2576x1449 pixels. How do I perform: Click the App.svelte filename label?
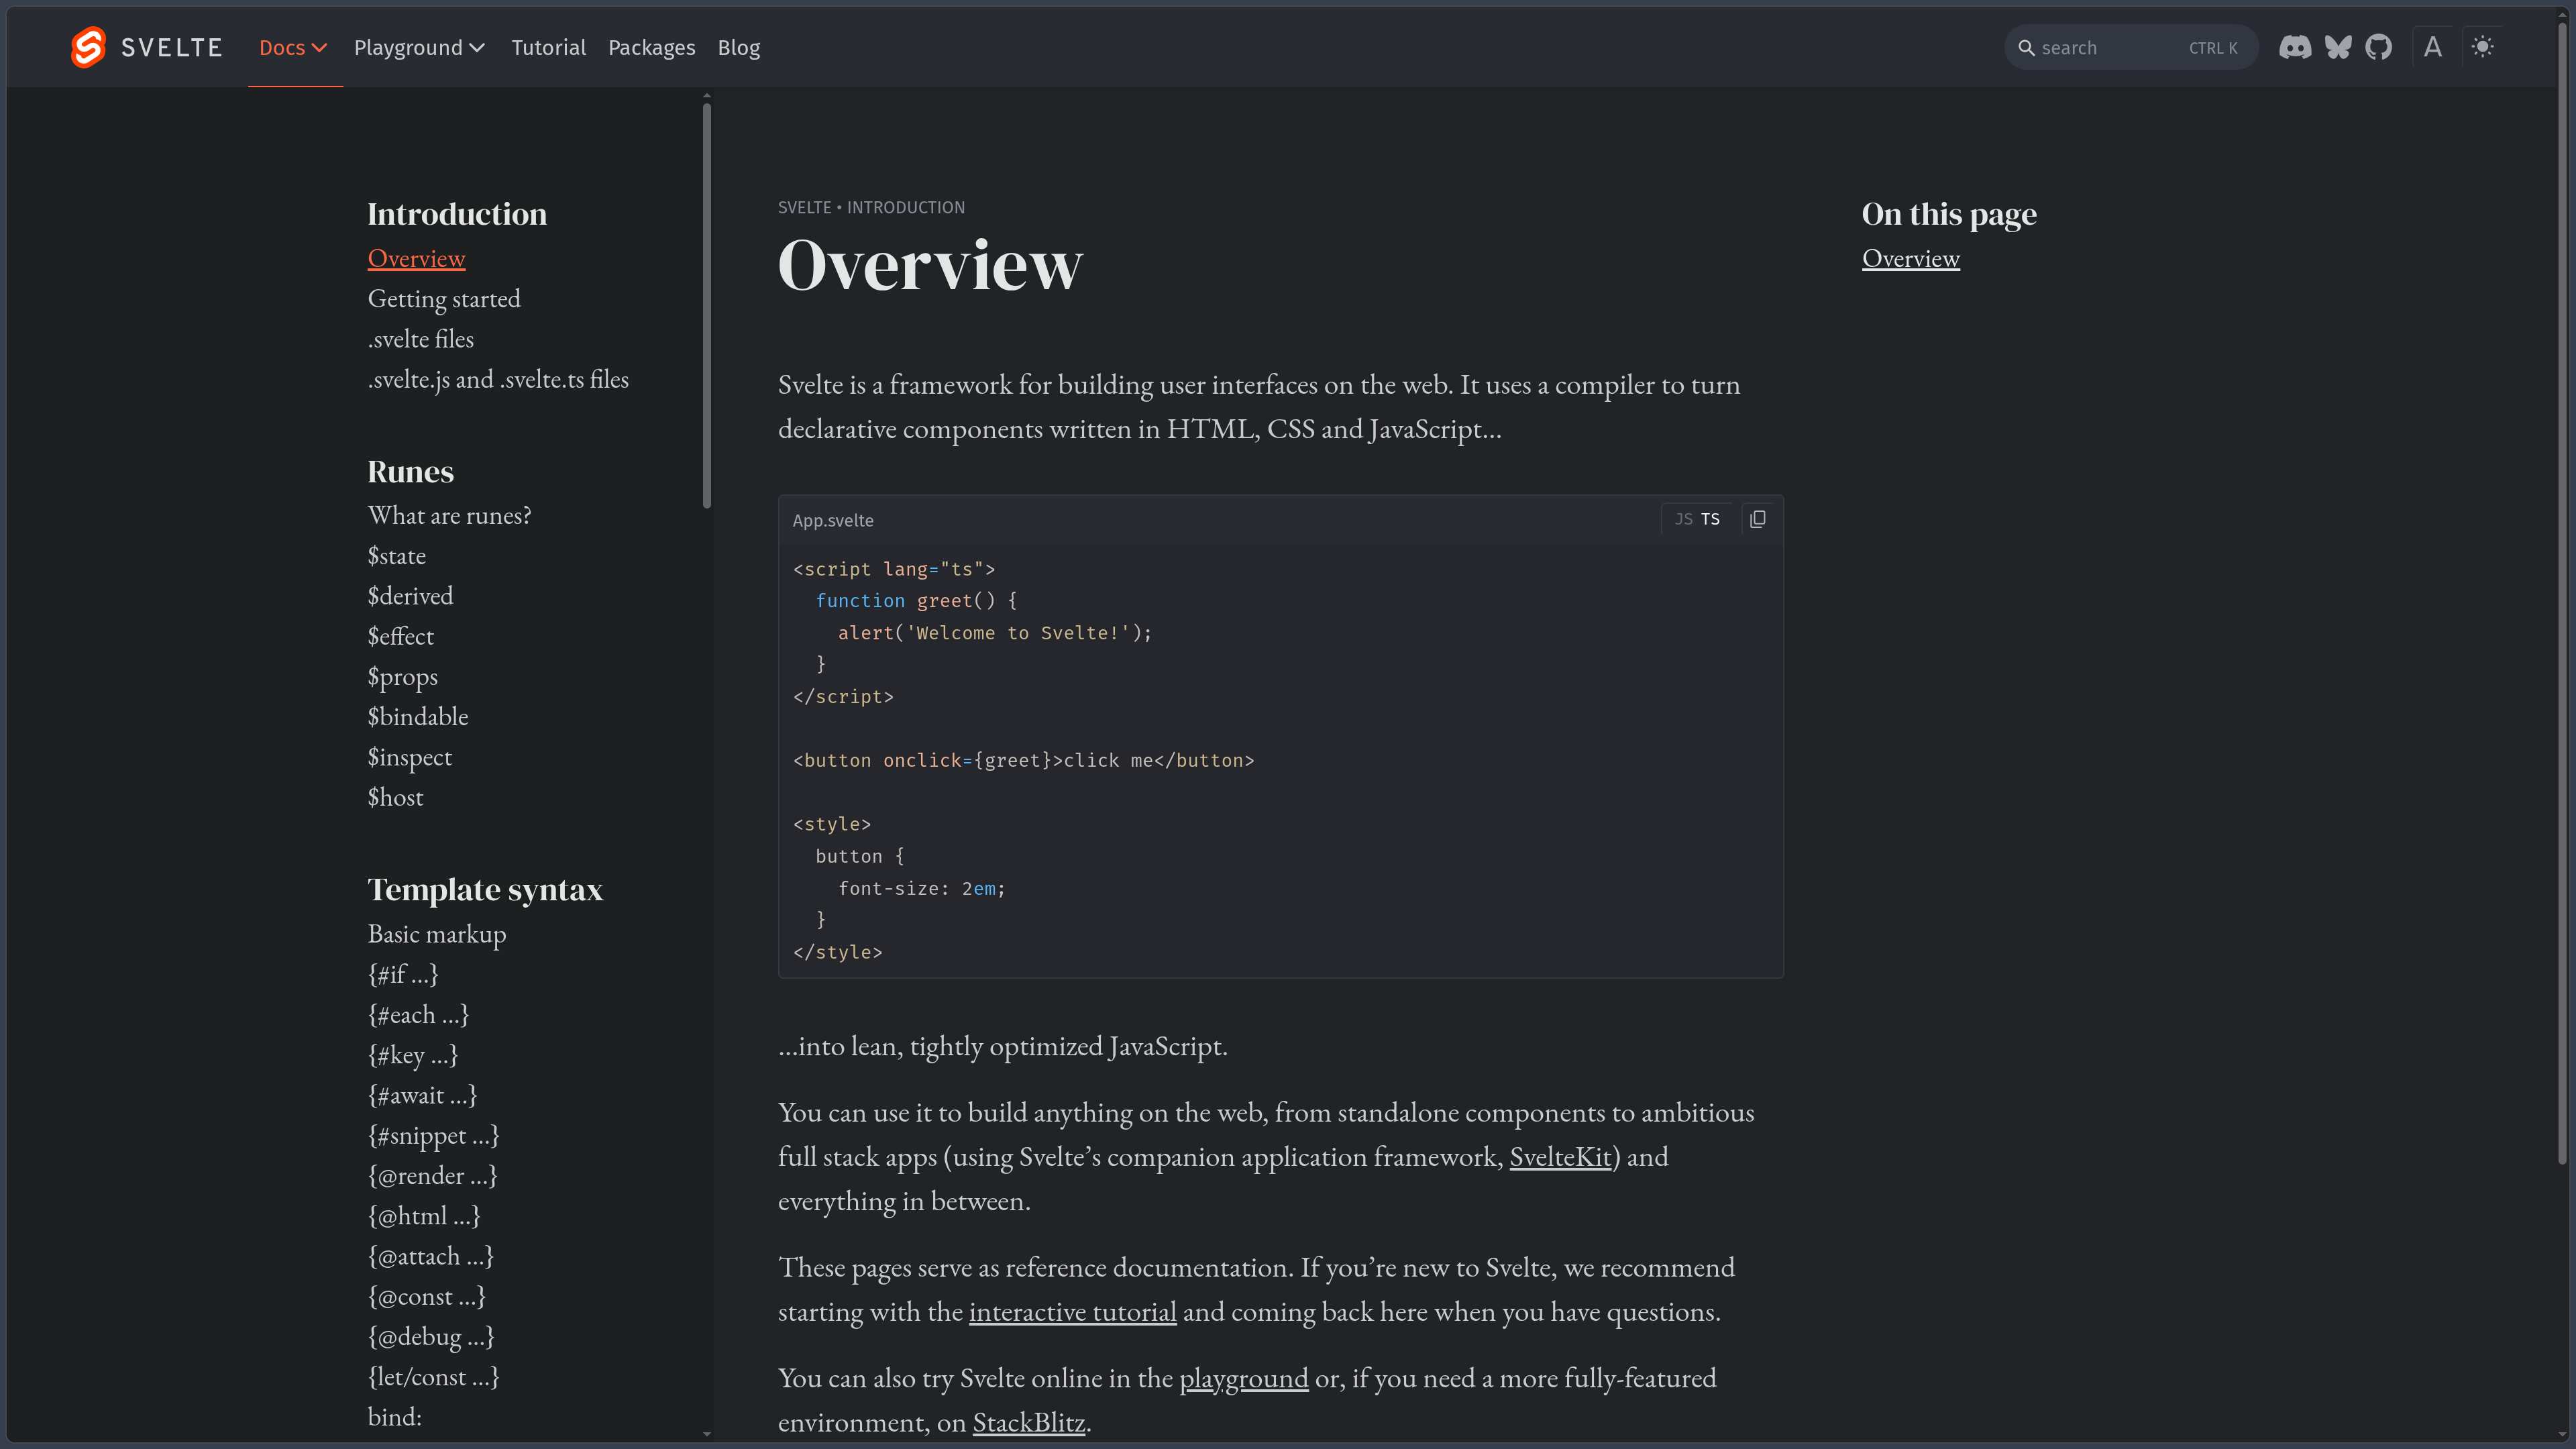[x=833, y=520]
